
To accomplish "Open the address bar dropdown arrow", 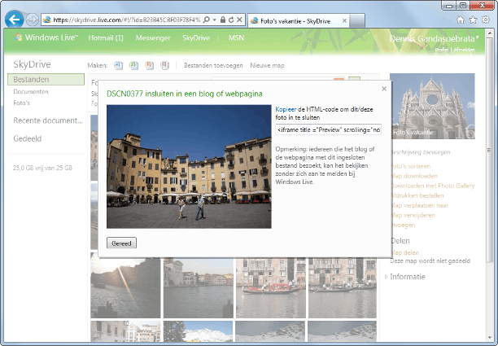I will pyautogui.click(x=215, y=20).
